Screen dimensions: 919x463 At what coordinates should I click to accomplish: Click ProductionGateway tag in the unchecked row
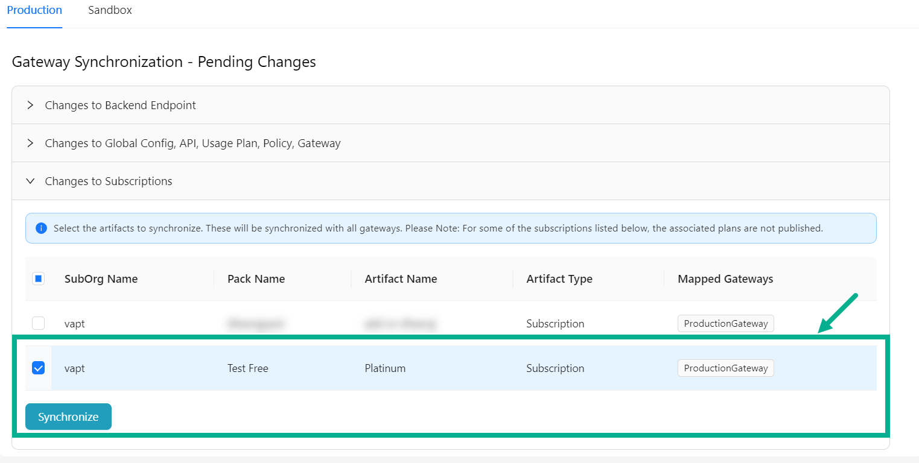pyautogui.click(x=725, y=324)
